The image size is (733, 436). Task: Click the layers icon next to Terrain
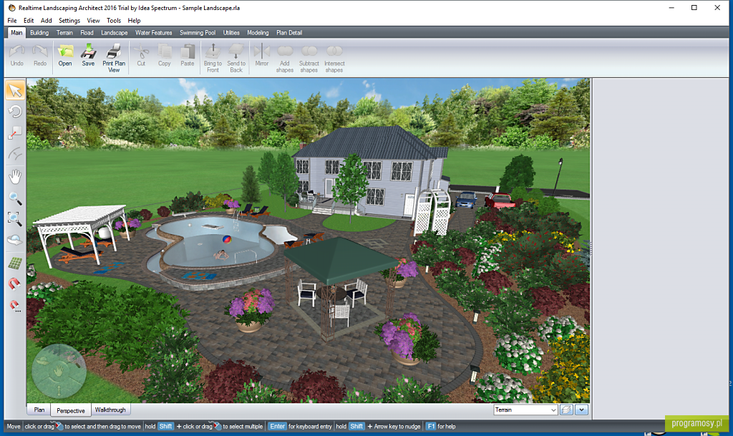click(x=566, y=410)
